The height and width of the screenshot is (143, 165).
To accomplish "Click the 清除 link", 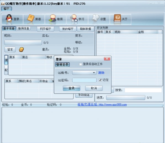I will (x=101, y=73).
